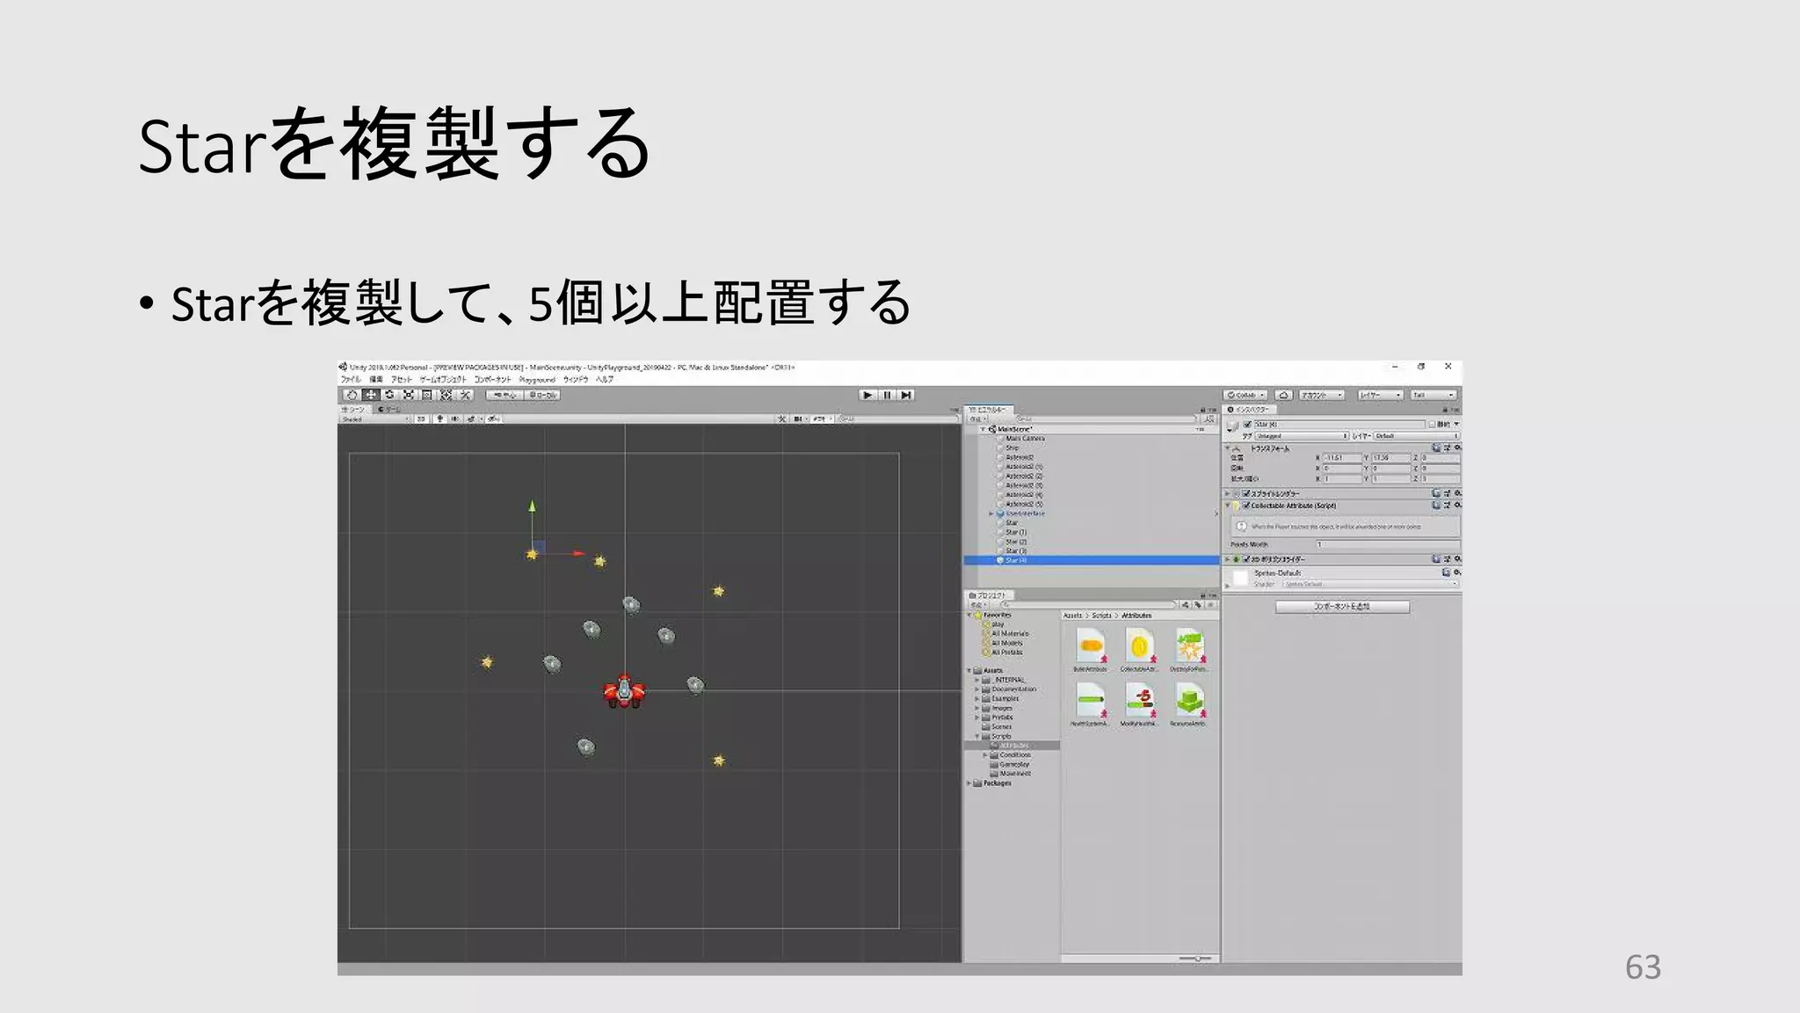1800x1013 pixels.
Task: Click project search by type icon
Action: [x=1186, y=605]
